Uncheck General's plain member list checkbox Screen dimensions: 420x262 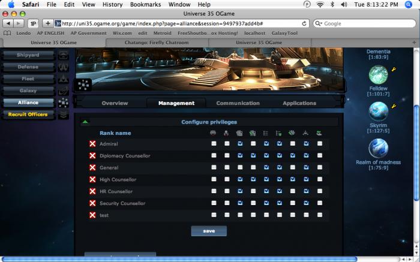tap(266, 167)
